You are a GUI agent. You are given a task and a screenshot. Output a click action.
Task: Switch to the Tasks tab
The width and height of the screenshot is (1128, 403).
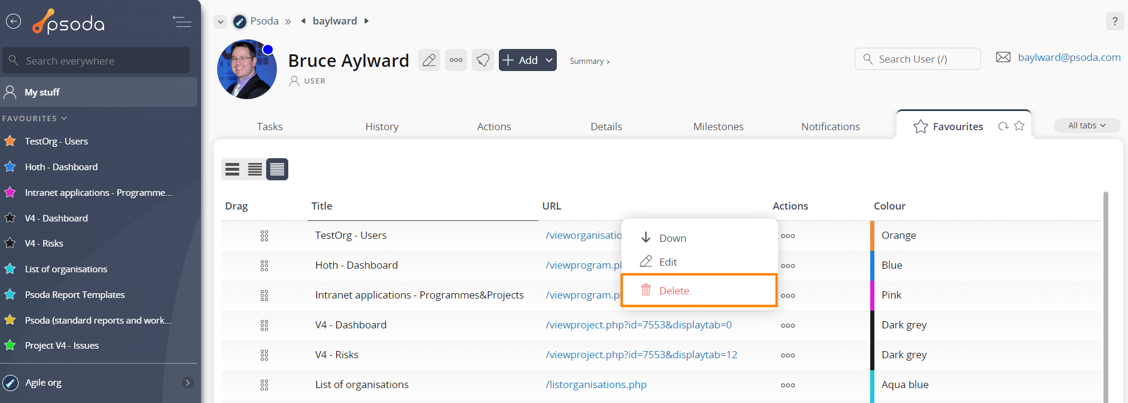coord(270,127)
